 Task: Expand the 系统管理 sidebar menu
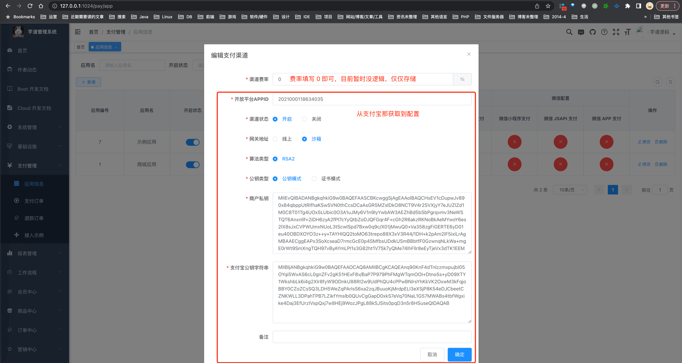pos(34,127)
